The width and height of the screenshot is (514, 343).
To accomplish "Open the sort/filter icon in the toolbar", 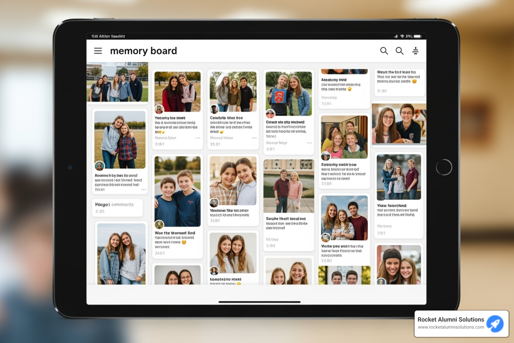I will pyautogui.click(x=416, y=51).
